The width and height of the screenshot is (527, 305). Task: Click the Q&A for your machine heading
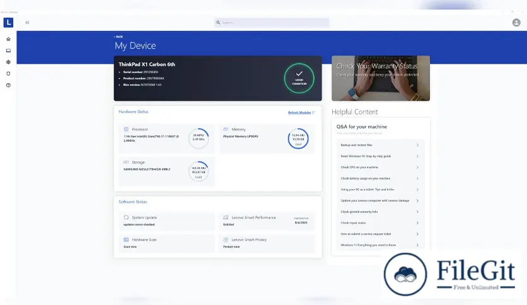pos(362,127)
